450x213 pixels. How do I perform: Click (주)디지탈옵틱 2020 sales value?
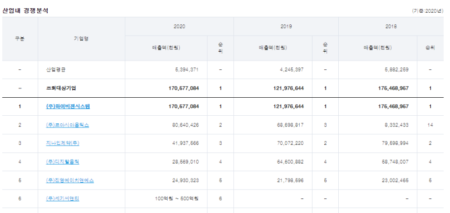185,162
